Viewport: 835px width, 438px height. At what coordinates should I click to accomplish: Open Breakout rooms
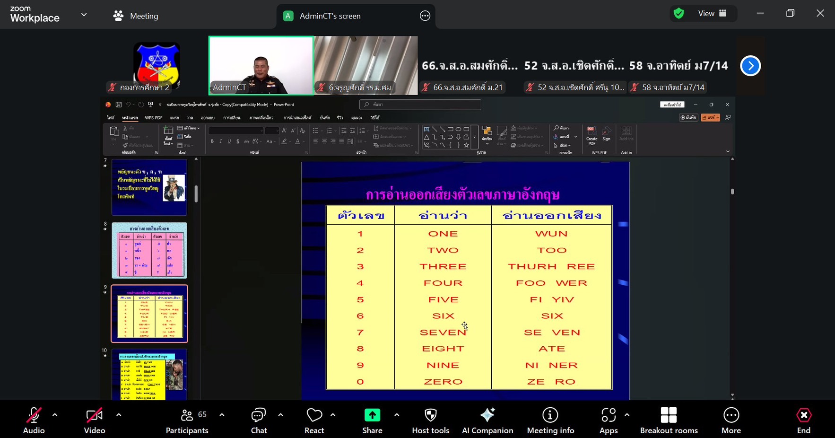point(669,420)
